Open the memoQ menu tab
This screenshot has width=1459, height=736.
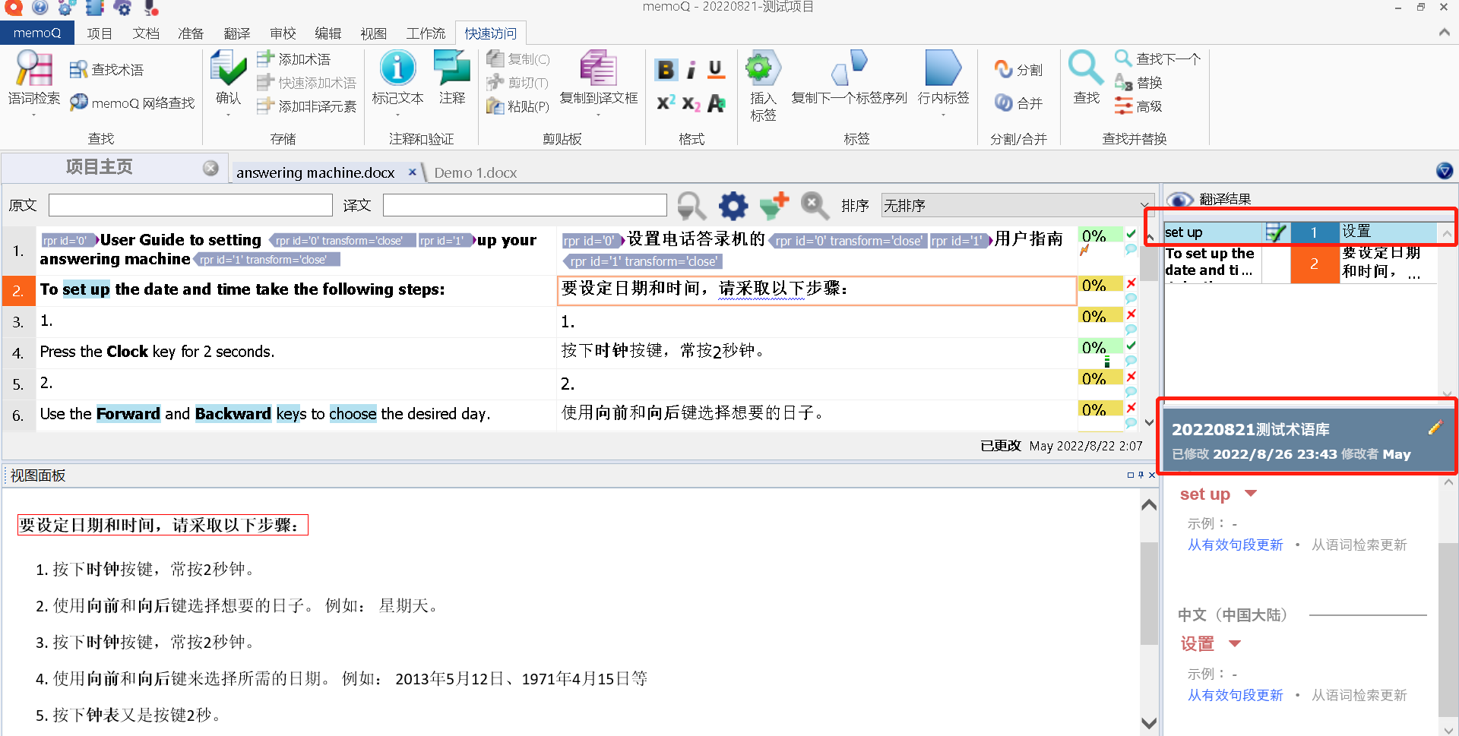click(36, 33)
